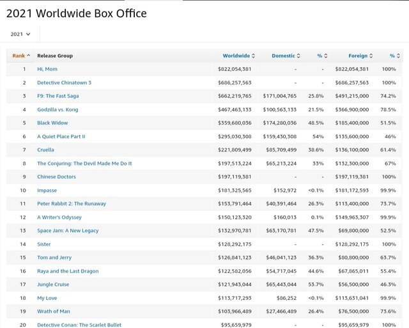Open Black Widow movie link
Viewport: 409px width, 328px height.
52,123
